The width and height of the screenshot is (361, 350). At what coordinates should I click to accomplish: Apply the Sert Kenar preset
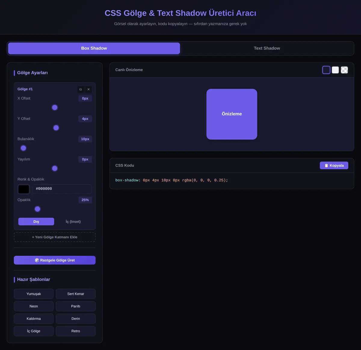(76, 294)
